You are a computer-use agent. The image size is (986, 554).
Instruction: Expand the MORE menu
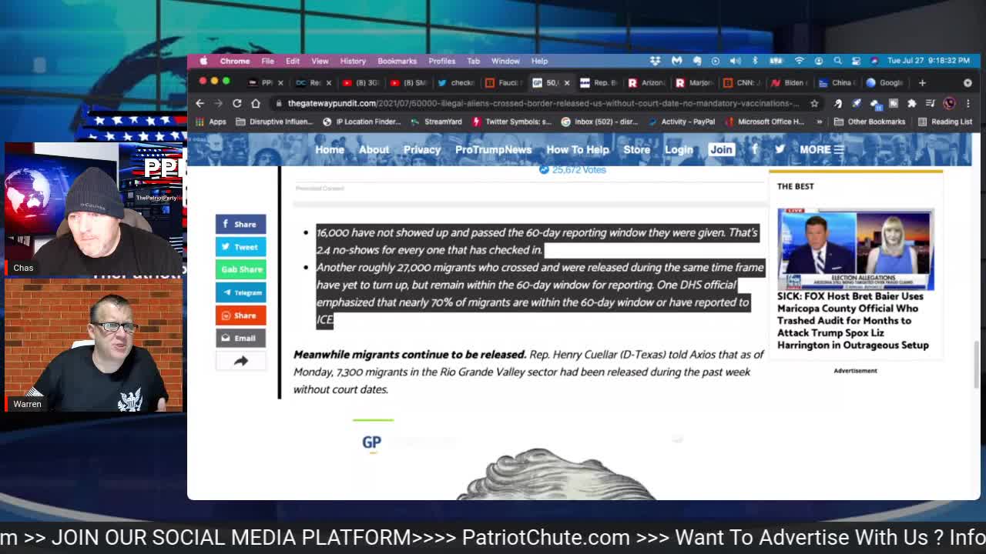coord(821,149)
